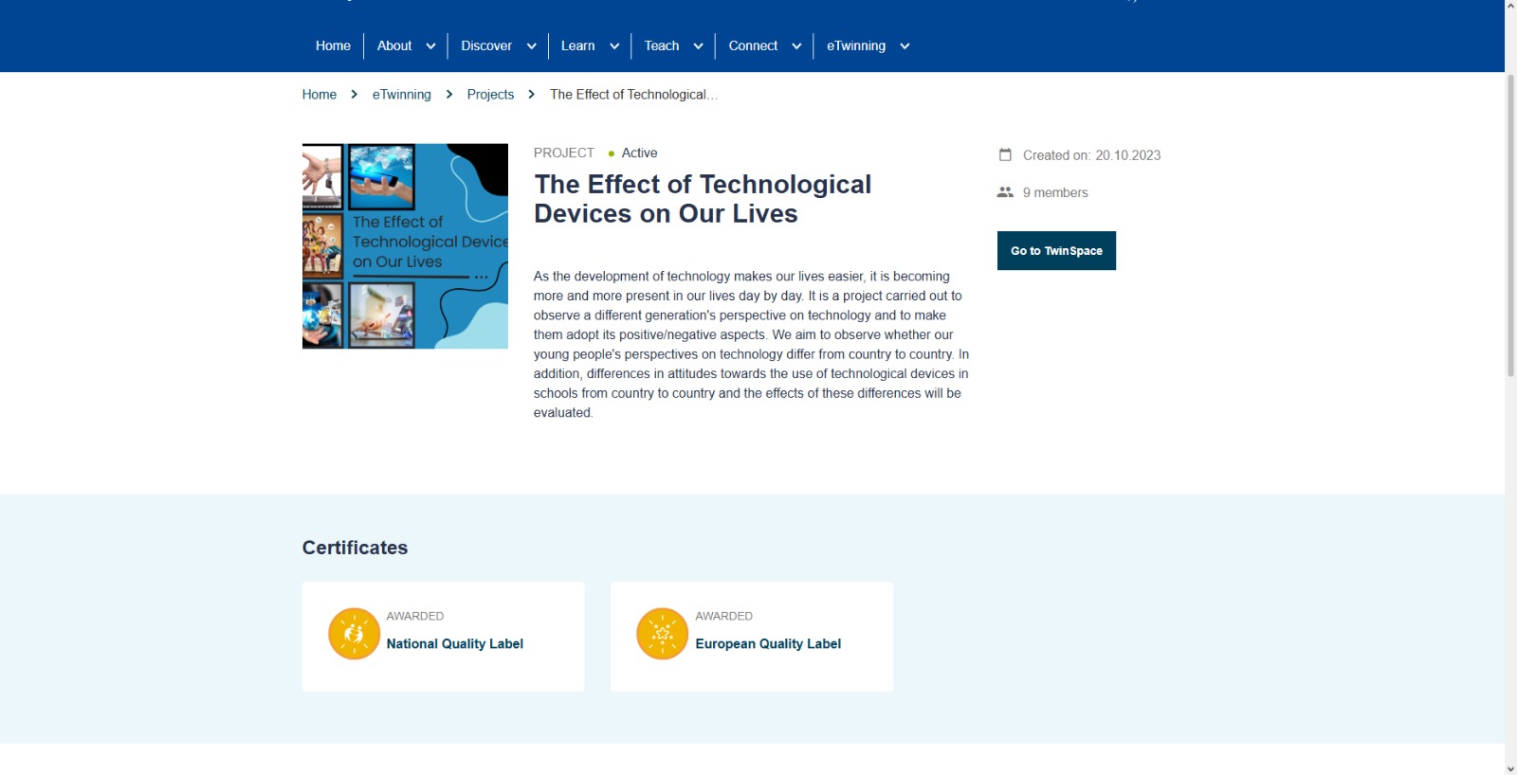Open the Connect dropdown chevron

coord(796,46)
